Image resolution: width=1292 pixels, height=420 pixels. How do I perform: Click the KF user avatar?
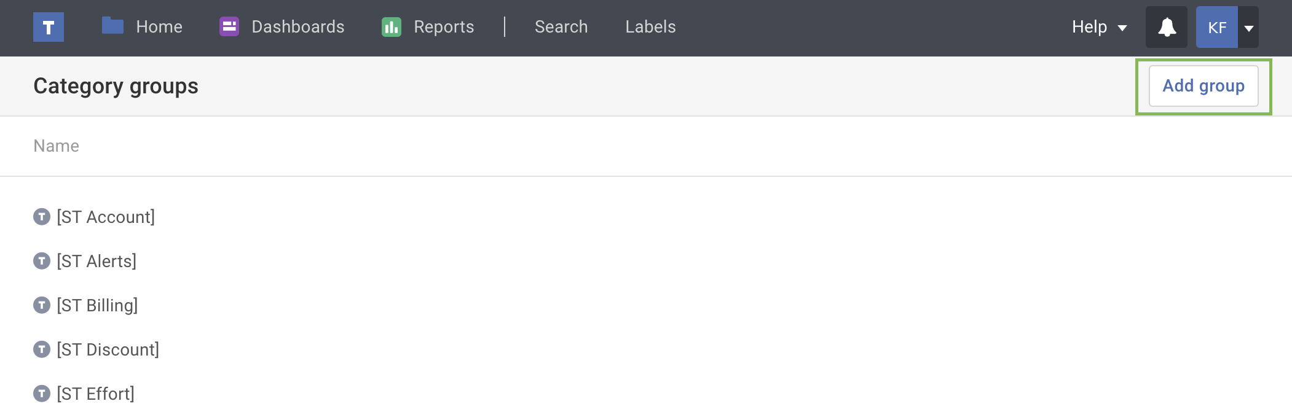click(x=1216, y=28)
